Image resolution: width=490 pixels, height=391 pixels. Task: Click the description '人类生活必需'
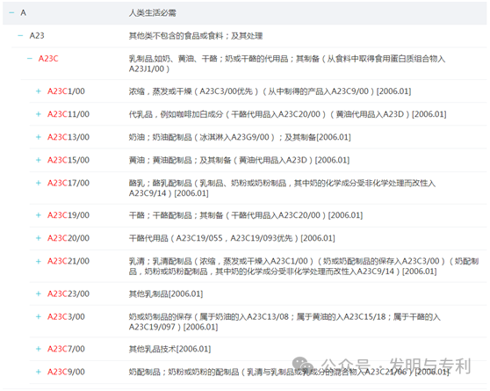(153, 13)
